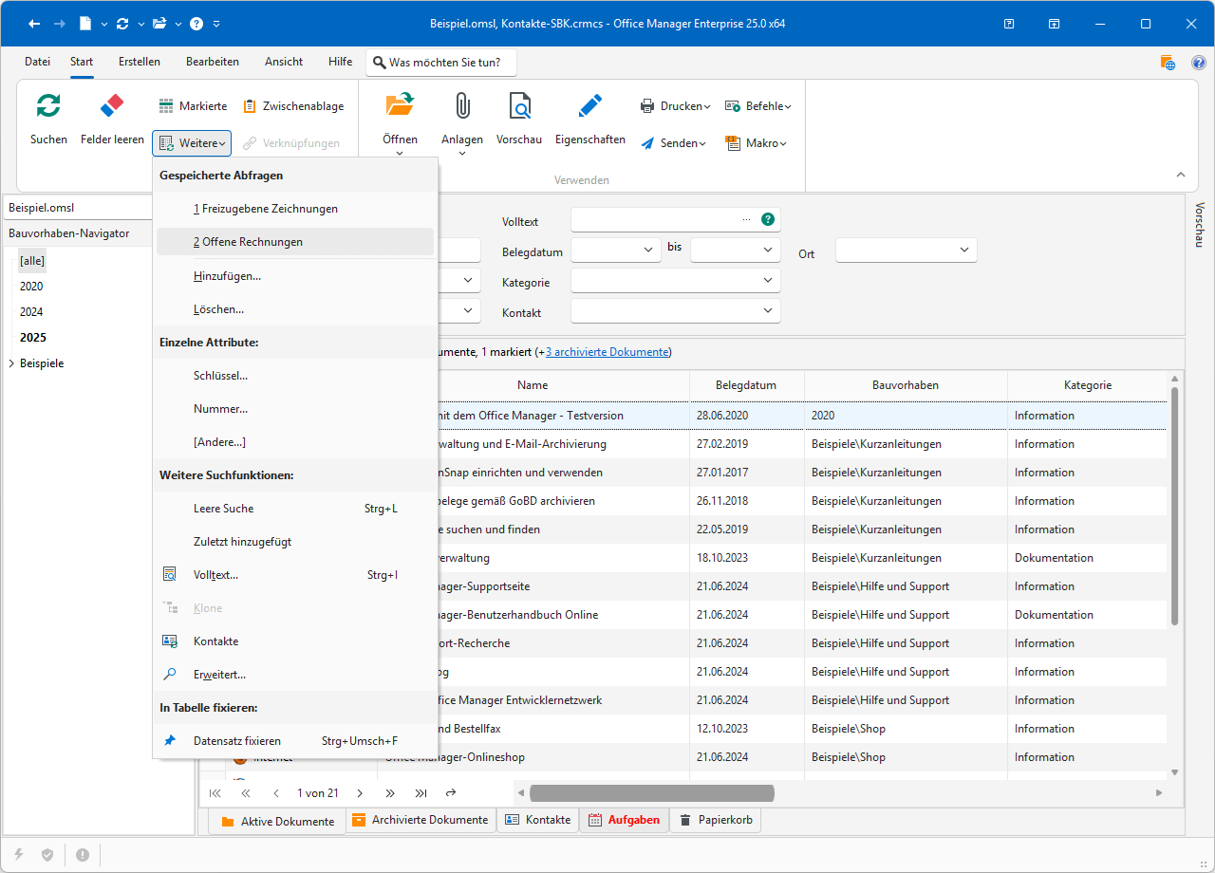Open the Vorschau preview icon
1215x873 pixels.
[519, 105]
